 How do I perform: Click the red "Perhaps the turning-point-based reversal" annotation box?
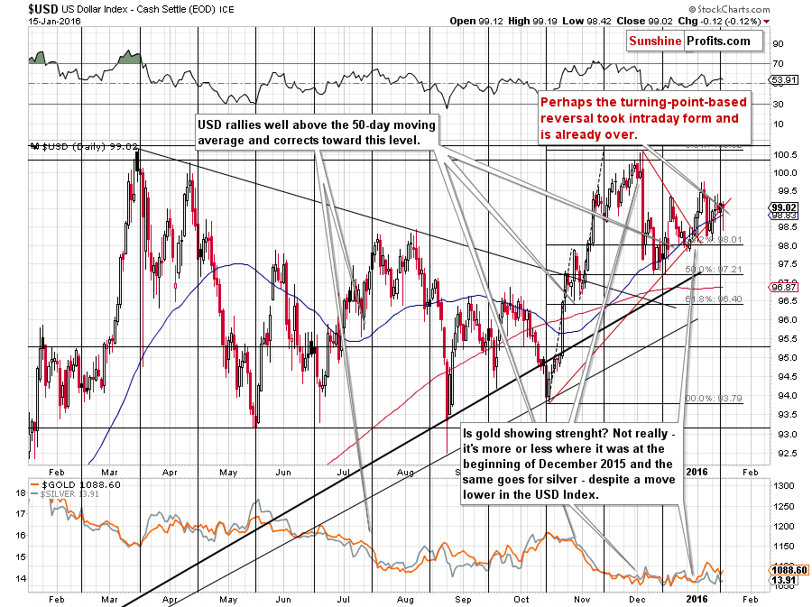click(x=644, y=118)
